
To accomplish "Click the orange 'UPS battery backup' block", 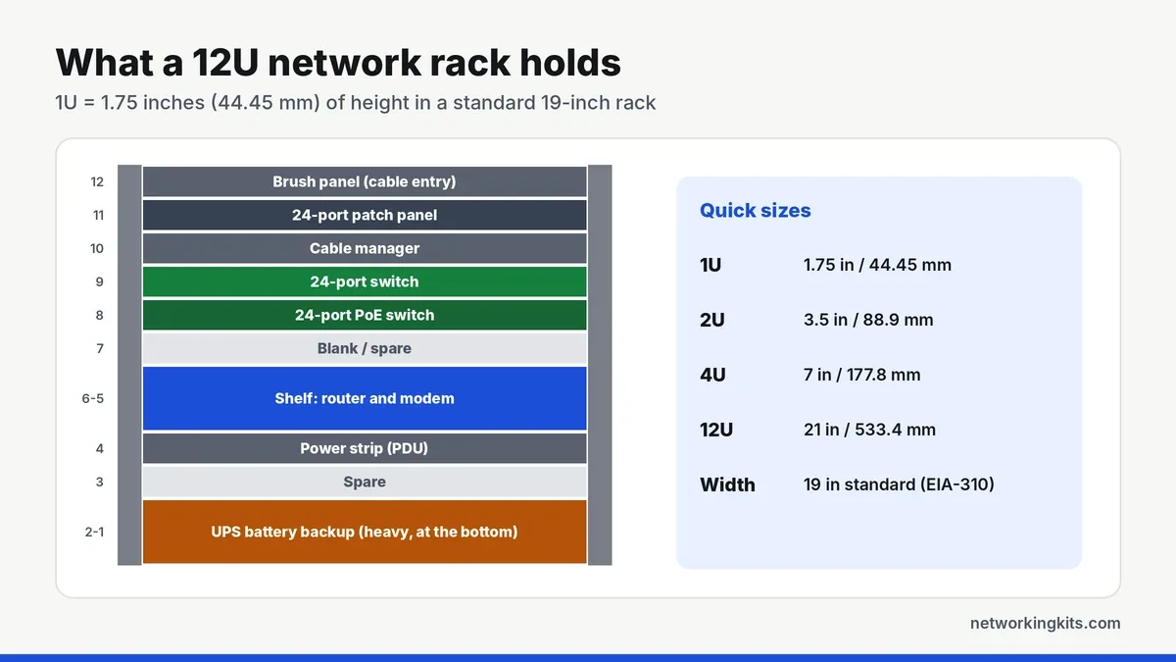I will coord(365,532).
